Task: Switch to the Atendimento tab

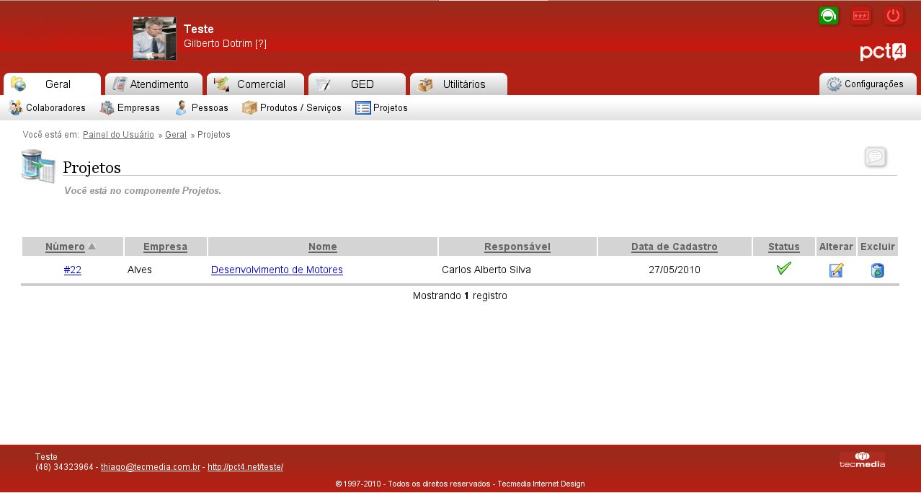Action: click(x=153, y=84)
